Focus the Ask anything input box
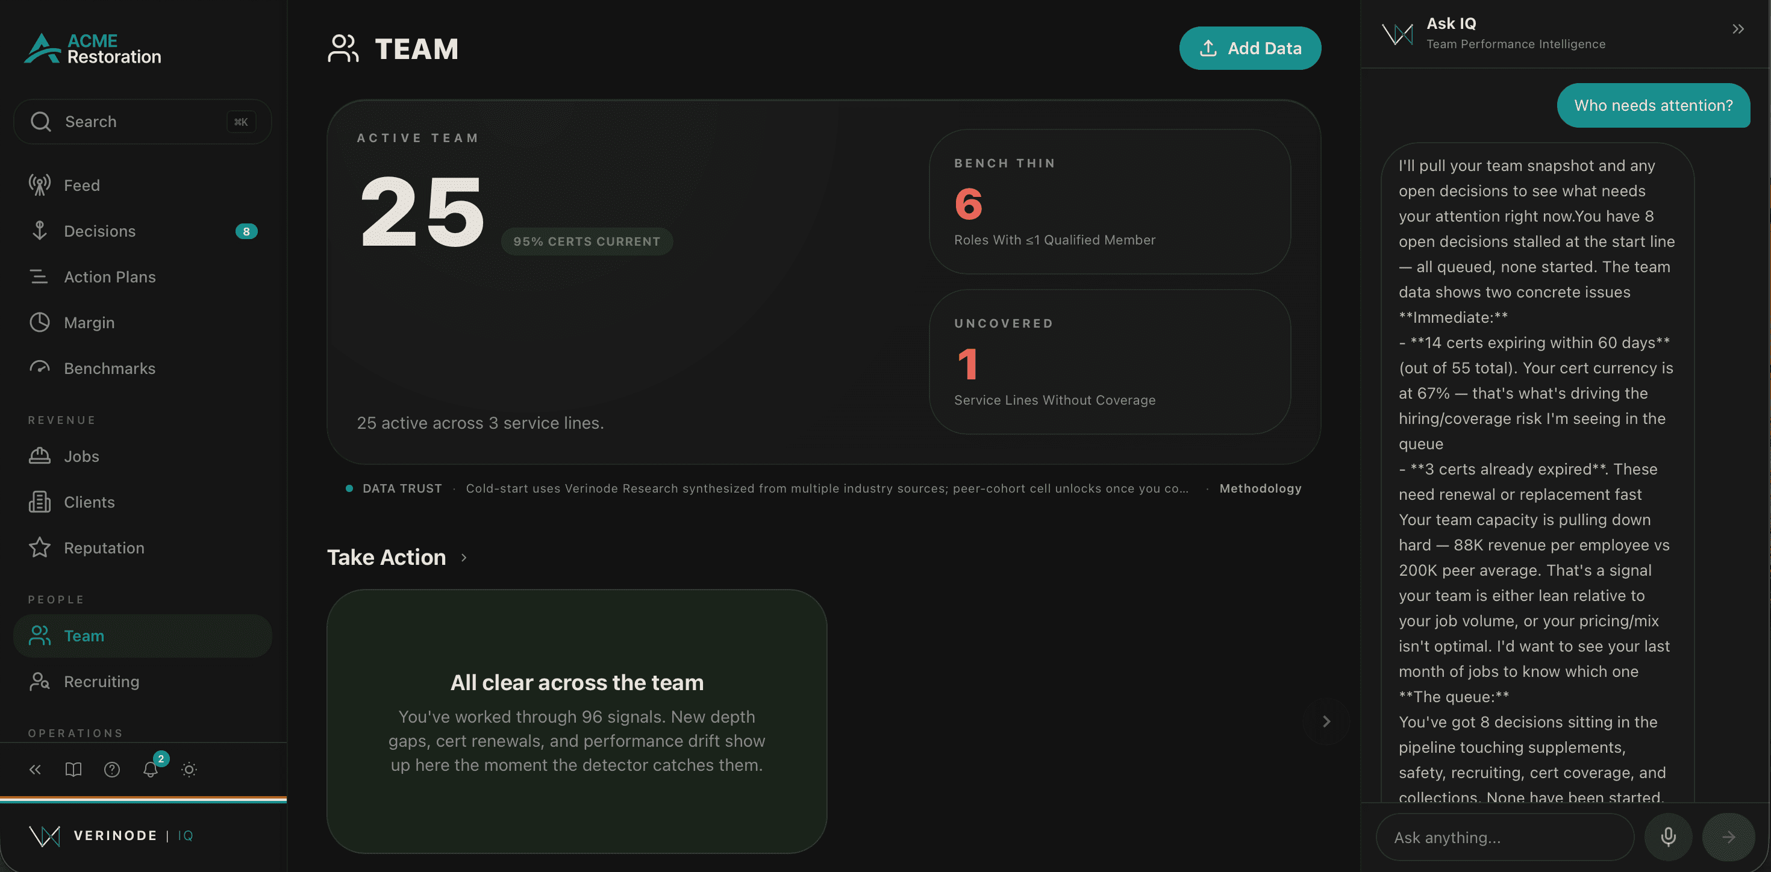 point(1504,836)
